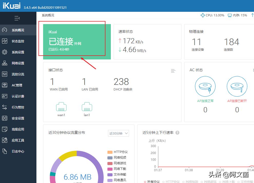The width and height of the screenshot is (254, 183).
Task: Click the 系统概况 dashboard gauge icon
Action: [5, 30]
